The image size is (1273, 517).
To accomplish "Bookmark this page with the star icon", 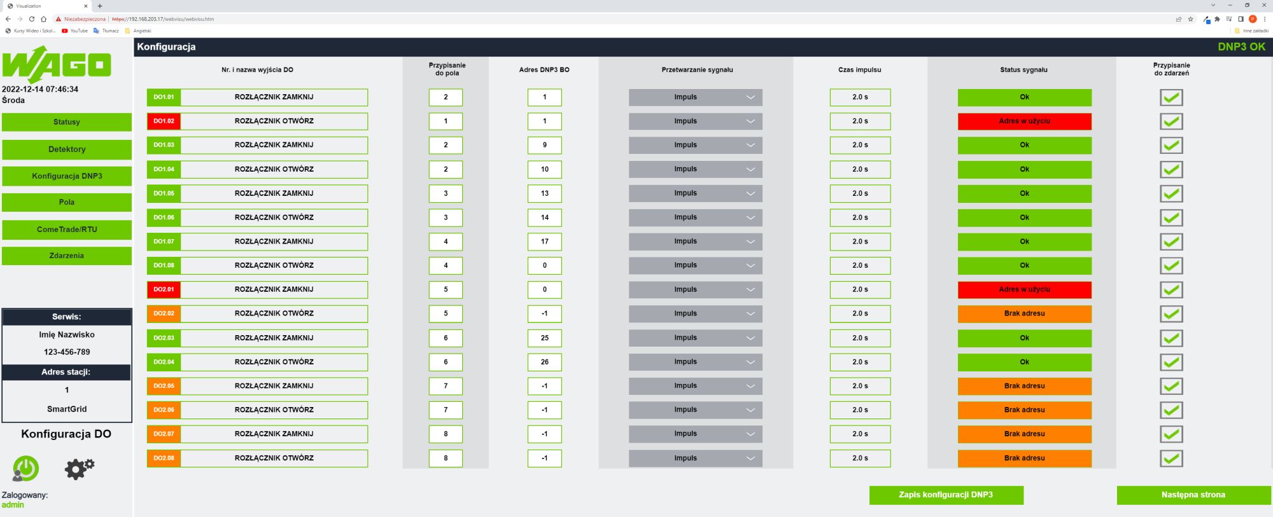I will point(1191,19).
